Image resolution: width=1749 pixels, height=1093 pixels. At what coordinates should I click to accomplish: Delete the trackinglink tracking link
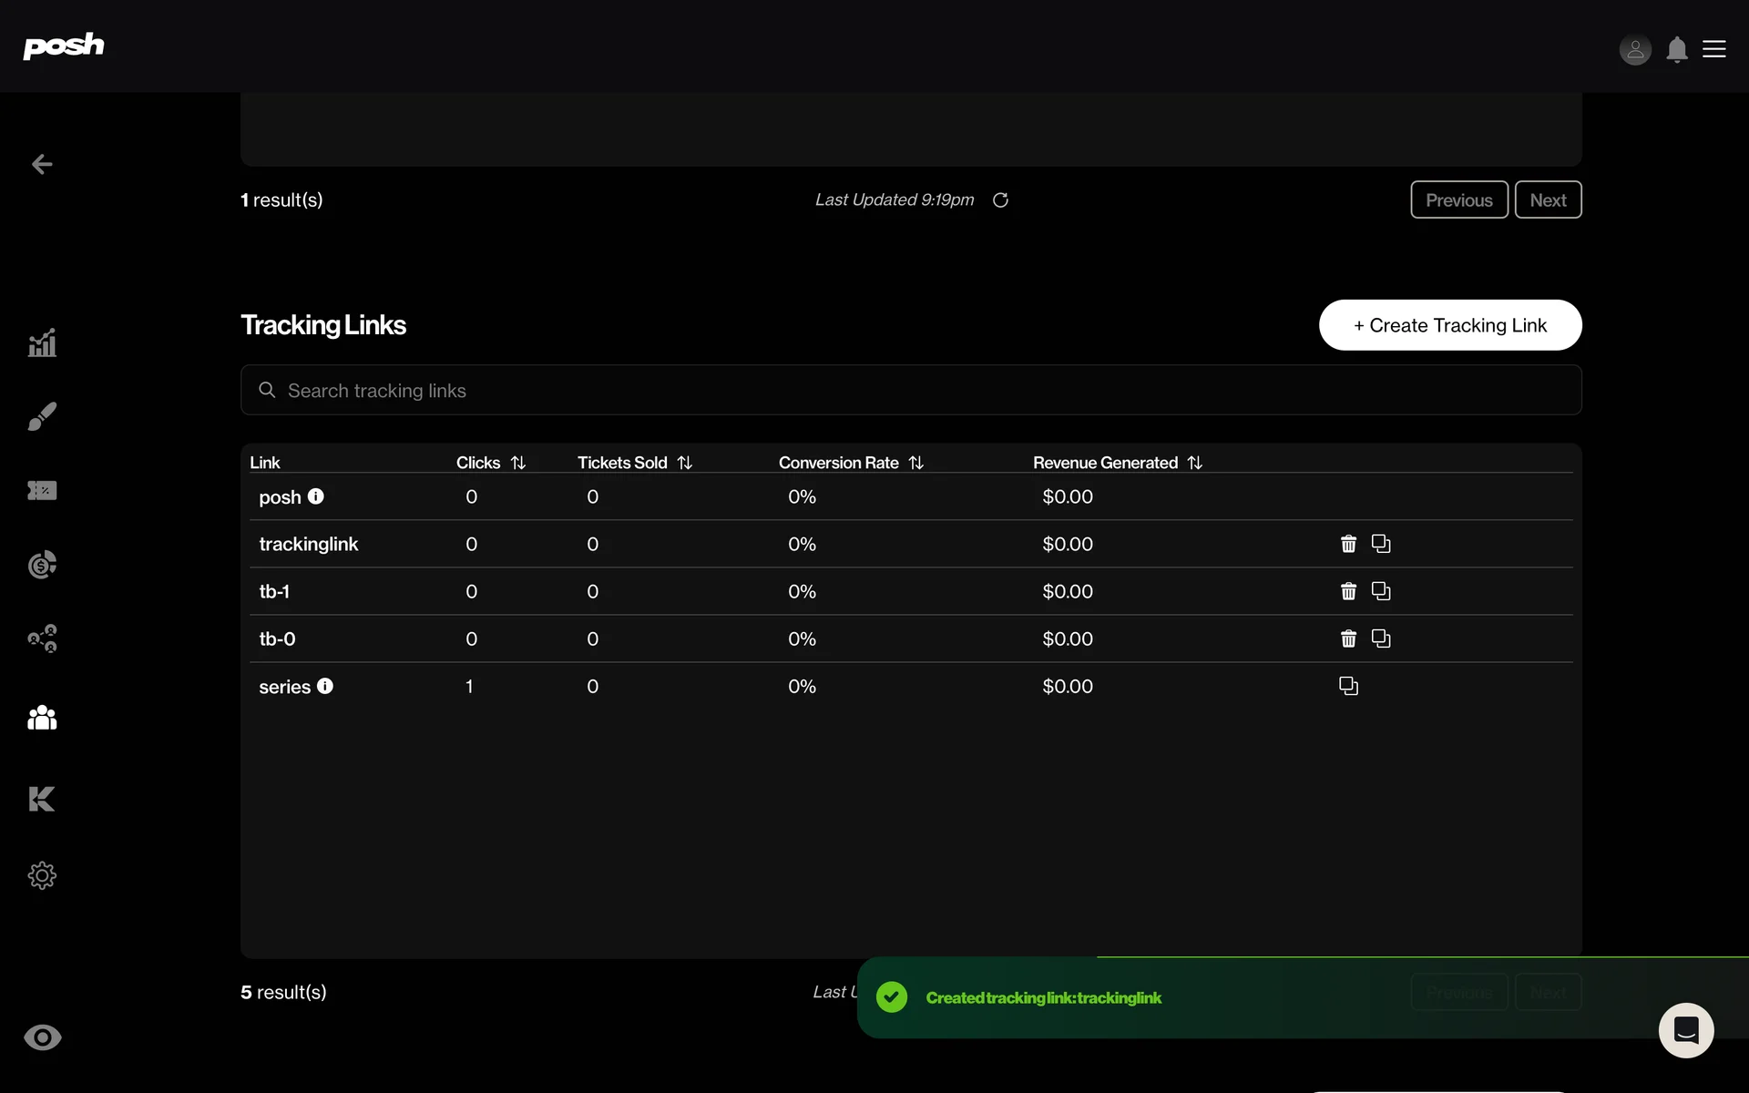1348,544
